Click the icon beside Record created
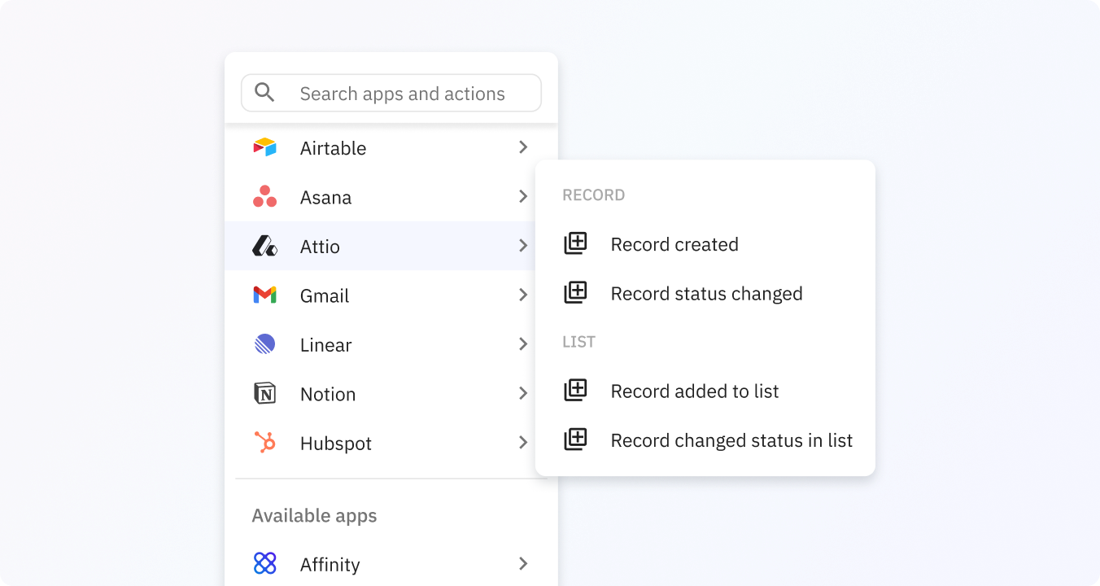Screen dimensions: 1100x586 pos(576,243)
